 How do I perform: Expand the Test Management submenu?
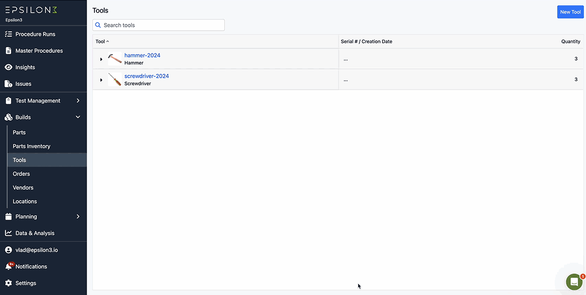point(77,100)
